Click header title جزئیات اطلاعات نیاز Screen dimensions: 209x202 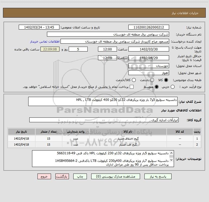click(185, 13)
